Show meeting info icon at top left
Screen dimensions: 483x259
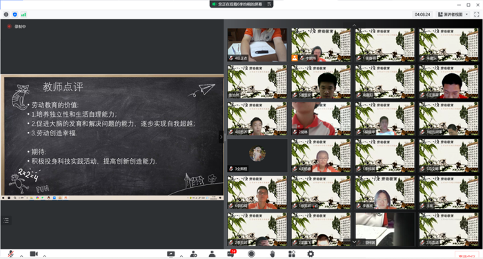point(6,15)
